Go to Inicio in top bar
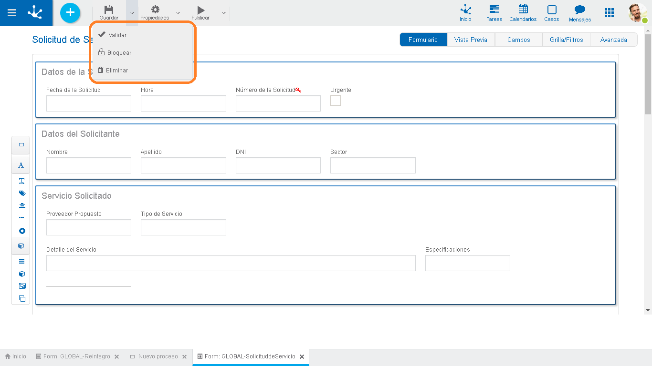The image size is (652, 366). [465, 13]
